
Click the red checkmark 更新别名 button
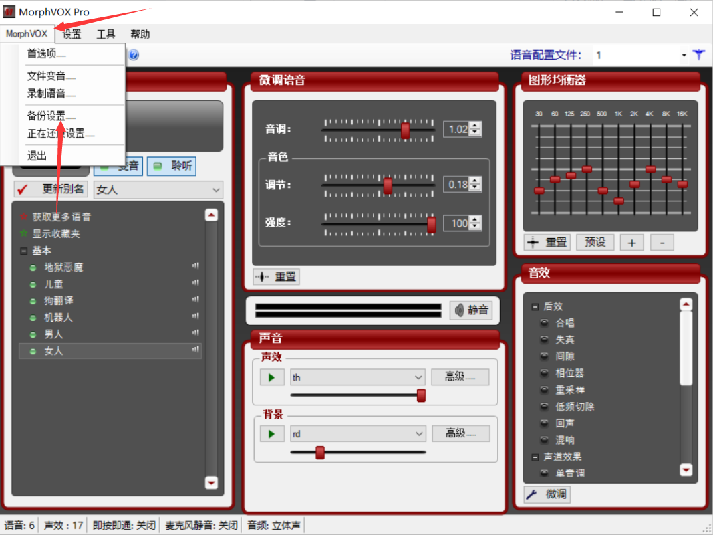51,189
